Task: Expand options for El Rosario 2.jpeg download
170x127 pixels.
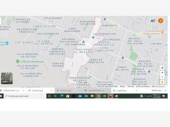Action: tap(52, 90)
